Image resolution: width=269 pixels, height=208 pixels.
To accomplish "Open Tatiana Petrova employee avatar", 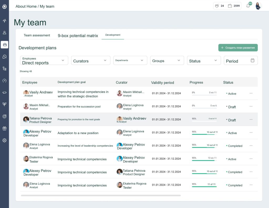I will tap(26, 119).
